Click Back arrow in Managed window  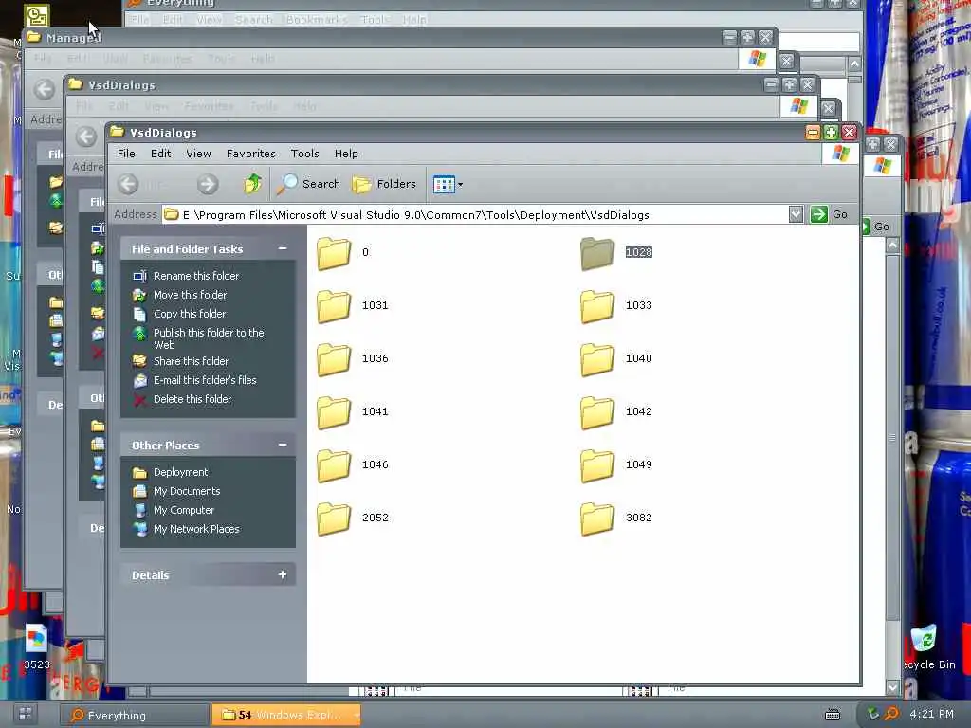pyautogui.click(x=44, y=89)
